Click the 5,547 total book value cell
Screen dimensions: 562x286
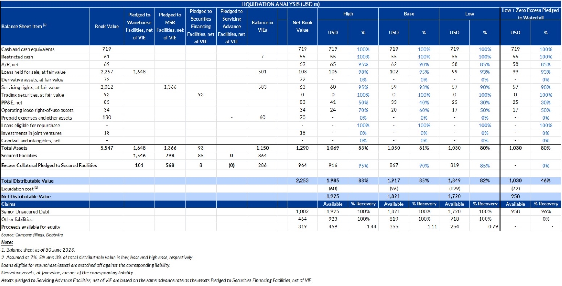click(106, 148)
